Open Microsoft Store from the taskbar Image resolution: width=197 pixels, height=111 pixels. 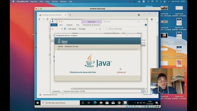point(107,103)
